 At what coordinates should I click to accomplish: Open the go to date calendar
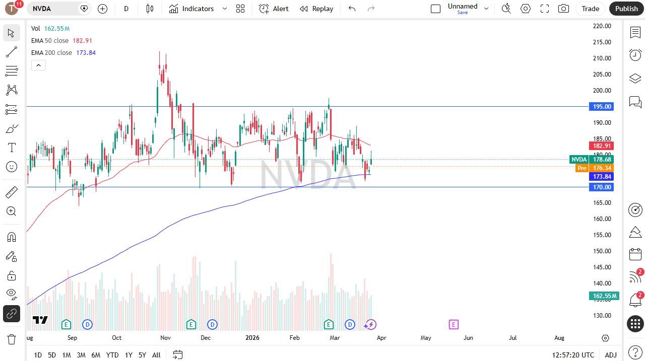point(177,355)
